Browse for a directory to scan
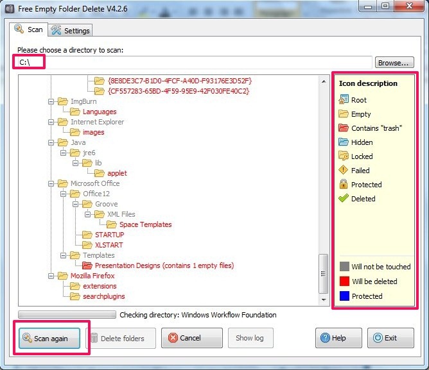429x370 pixels. coord(394,63)
